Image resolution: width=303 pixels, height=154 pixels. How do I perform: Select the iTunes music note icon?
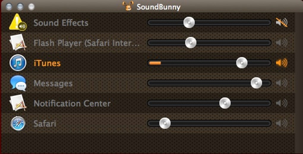point(18,63)
